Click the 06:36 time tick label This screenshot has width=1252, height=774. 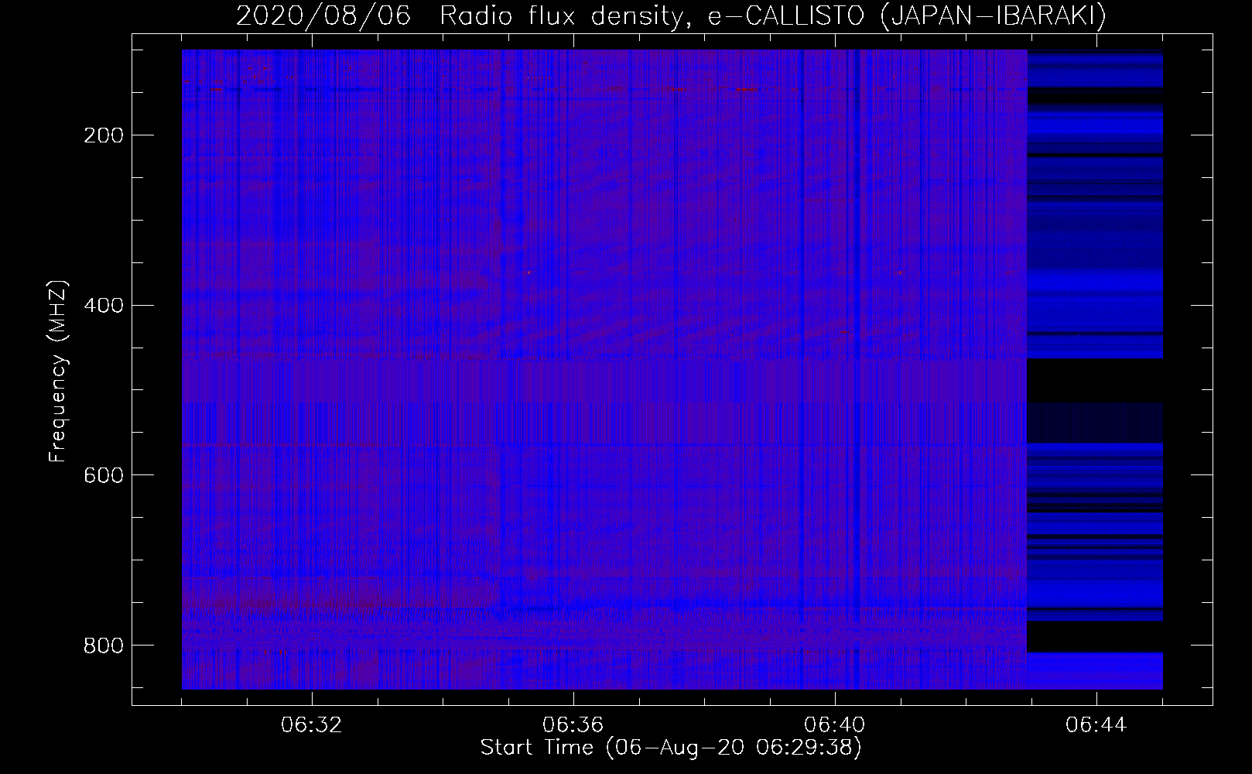573,725
